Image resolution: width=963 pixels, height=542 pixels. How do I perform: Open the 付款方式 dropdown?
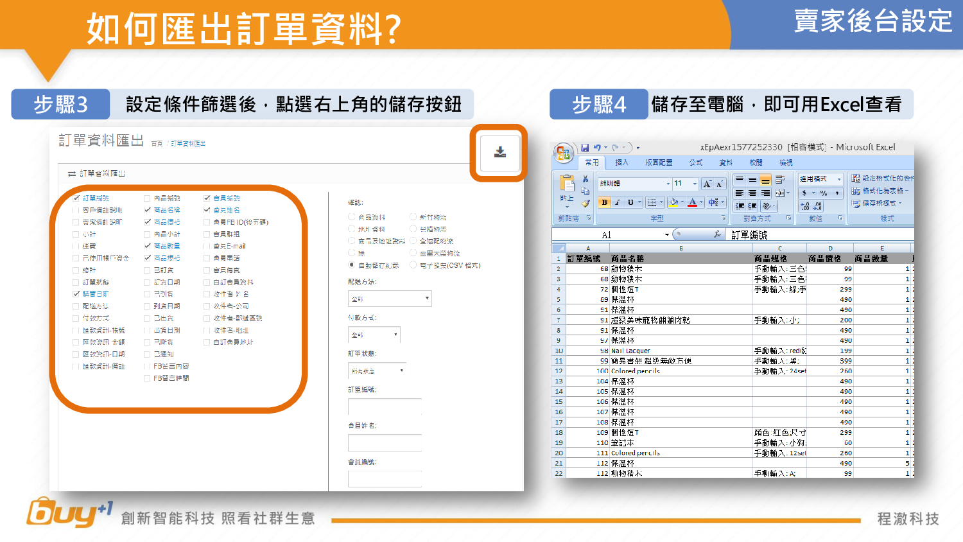coord(374,335)
